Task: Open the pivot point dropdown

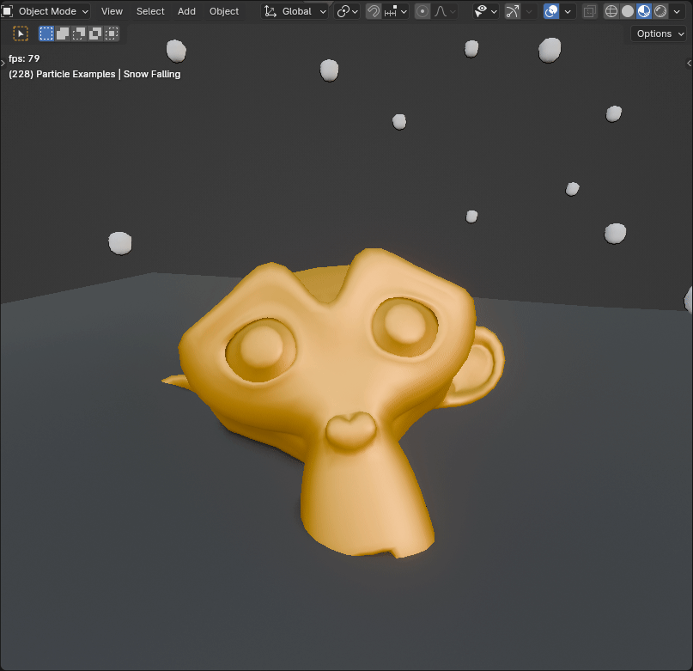Action: tap(348, 11)
